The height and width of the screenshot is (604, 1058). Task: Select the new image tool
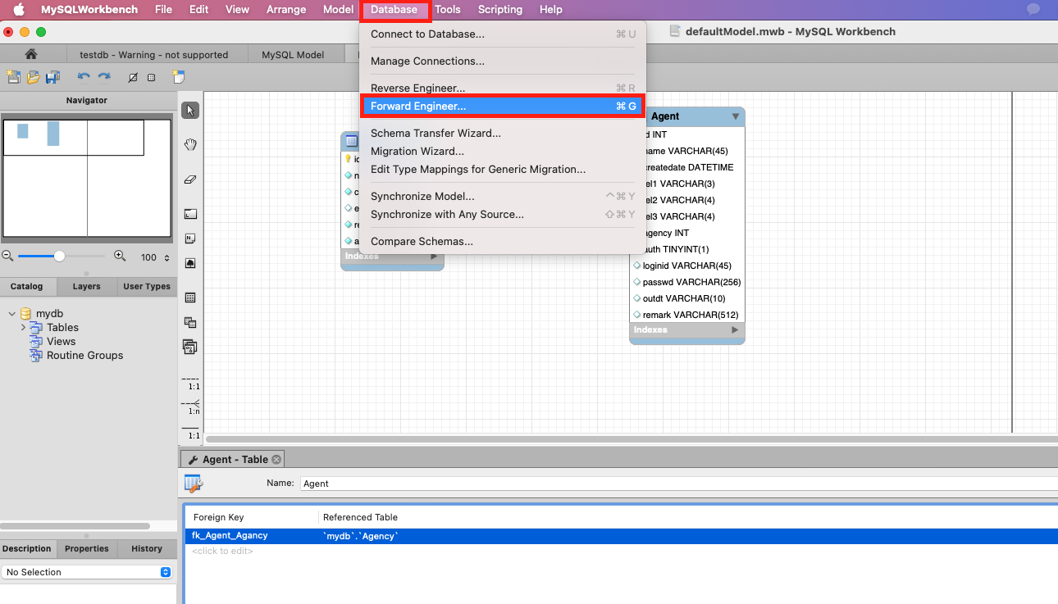pyautogui.click(x=190, y=263)
